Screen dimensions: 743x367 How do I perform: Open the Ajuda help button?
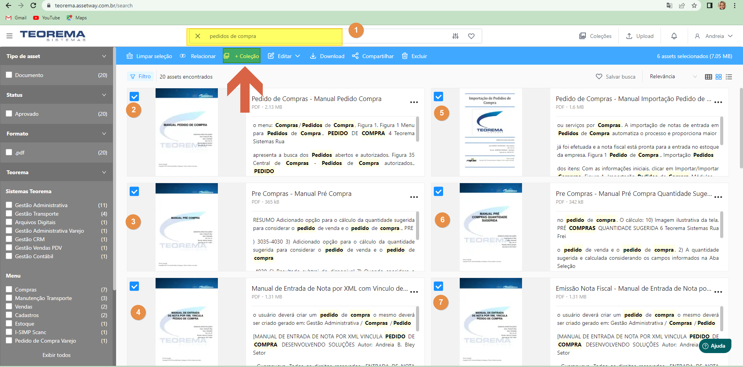715,346
